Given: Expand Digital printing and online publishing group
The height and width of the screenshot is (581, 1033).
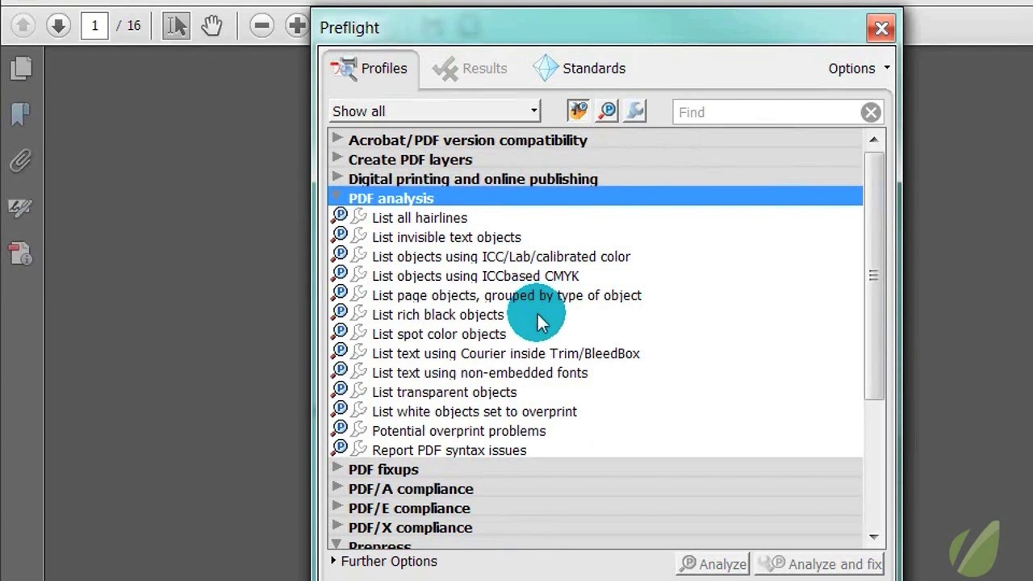Looking at the screenshot, I should pos(337,178).
